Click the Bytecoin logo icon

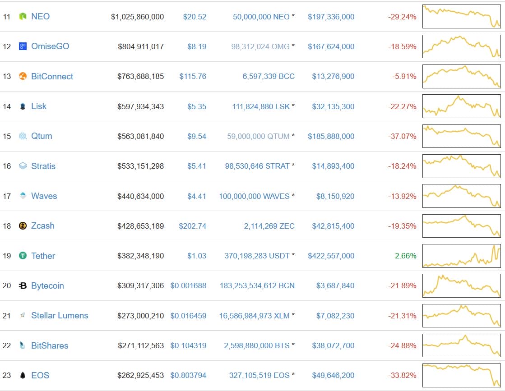[x=23, y=285]
